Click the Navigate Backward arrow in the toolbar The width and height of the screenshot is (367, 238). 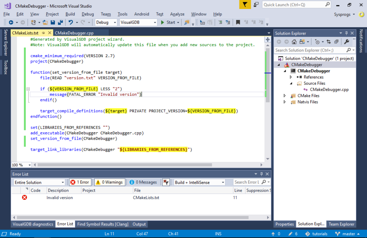pos(11,23)
